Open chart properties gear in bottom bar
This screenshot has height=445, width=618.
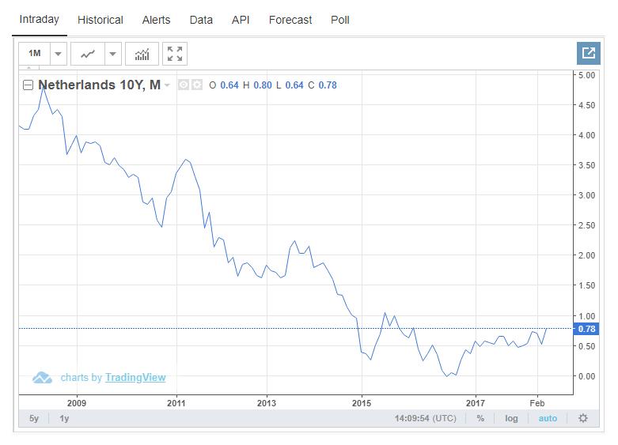(583, 418)
